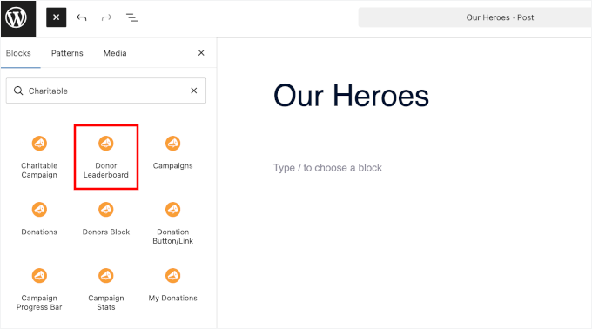Image resolution: width=592 pixels, height=329 pixels.
Task: Switch to the Media tab
Action: [x=115, y=53]
